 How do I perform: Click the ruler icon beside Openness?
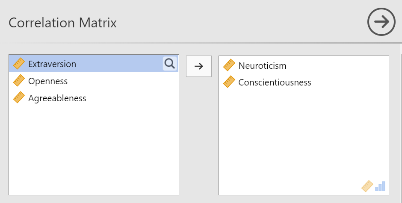tap(19, 80)
